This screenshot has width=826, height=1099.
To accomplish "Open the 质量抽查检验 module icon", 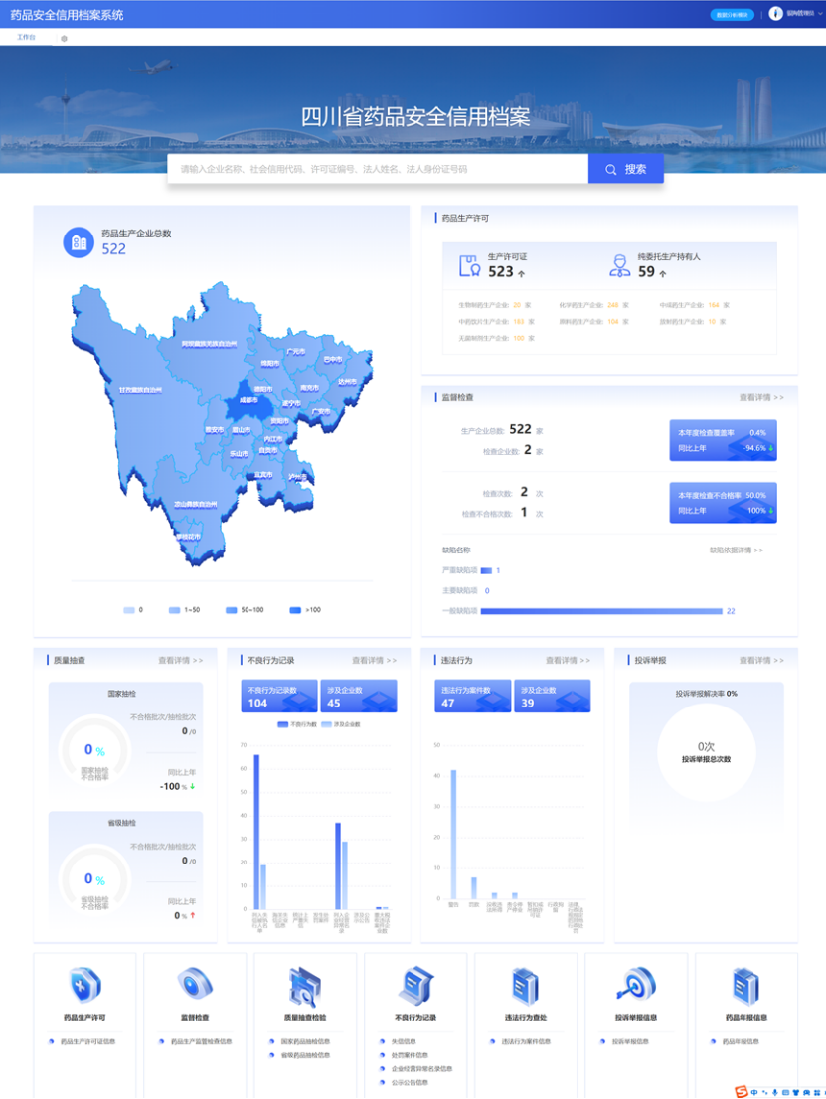I will (305, 987).
